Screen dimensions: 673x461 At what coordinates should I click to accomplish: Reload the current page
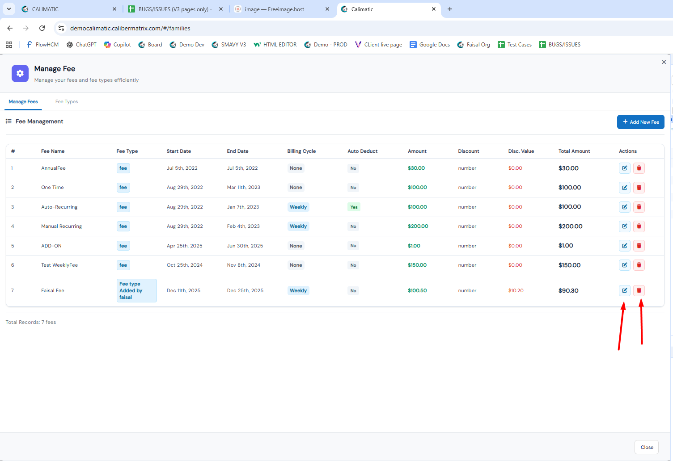pos(42,28)
